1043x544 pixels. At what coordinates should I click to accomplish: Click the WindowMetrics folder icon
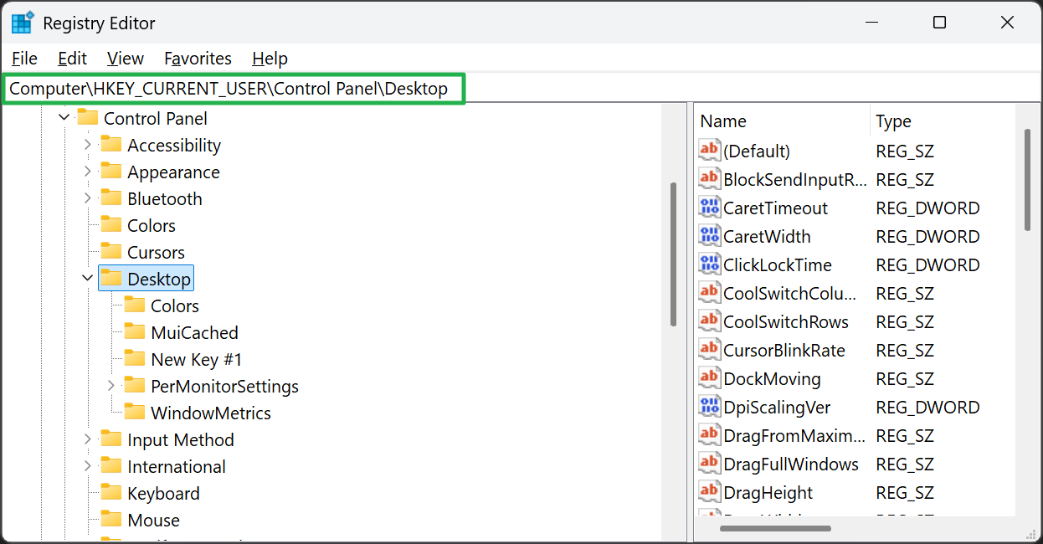135,413
